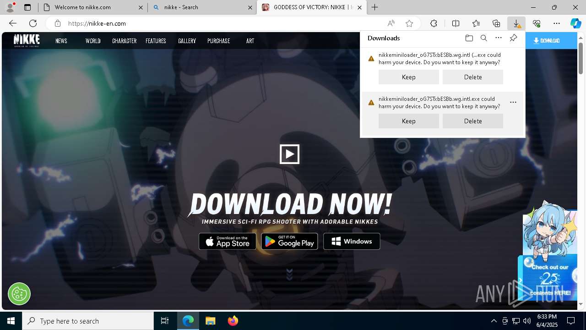The image size is (586, 330).
Task: Close the nikke - Search tab
Action: point(250,7)
